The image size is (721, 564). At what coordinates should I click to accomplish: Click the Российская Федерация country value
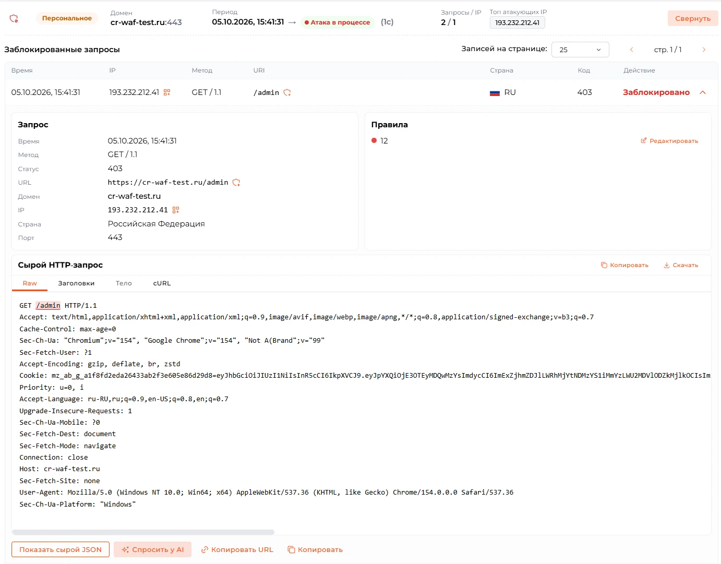tap(157, 224)
